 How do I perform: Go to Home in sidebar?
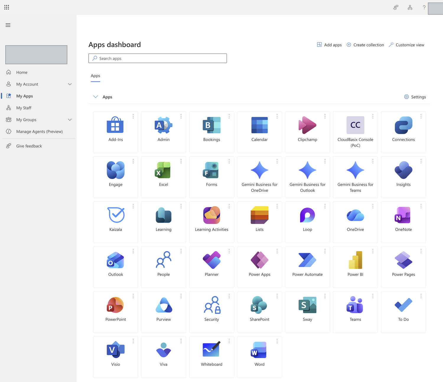(x=39, y=72)
